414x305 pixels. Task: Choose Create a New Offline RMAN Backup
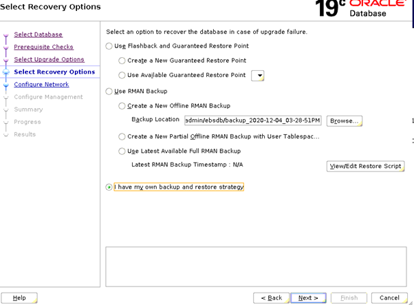[x=122, y=106]
